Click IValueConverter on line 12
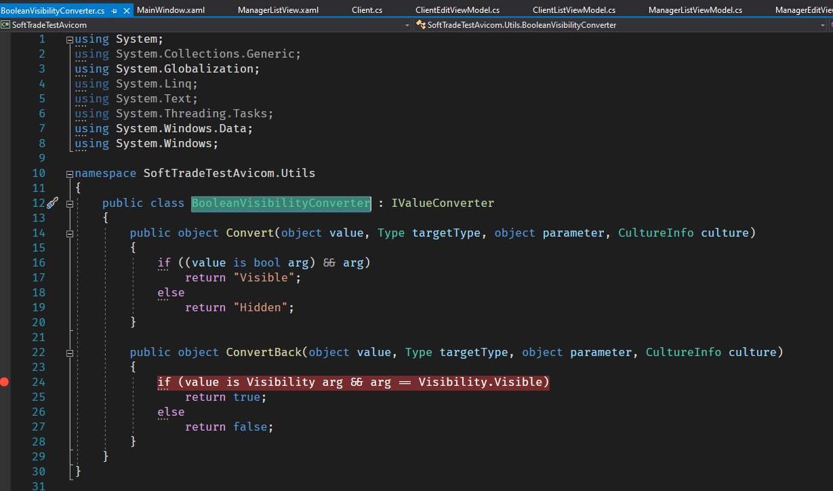The height and width of the screenshot is (491, 833). tap(443, 203)
